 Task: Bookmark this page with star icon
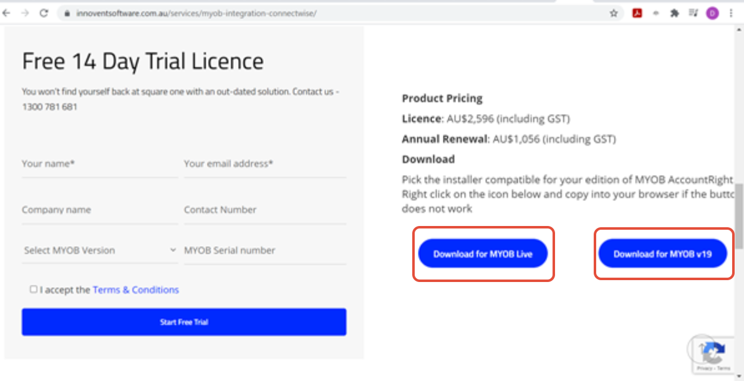point(614,13)
